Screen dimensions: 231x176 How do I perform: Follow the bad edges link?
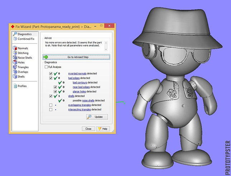coord(74,78)
